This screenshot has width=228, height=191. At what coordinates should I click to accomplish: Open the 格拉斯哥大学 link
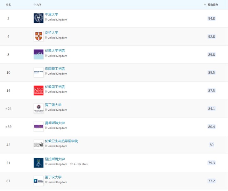pyautogui.click(x=55, y=159)
